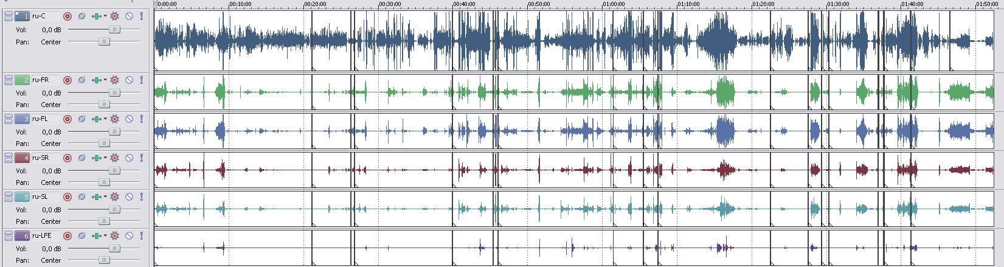Image resolution: width=1004 pixels, height=267 pixels.
Task: Mute the ru-SL track
Action: (x=129, y=196)
